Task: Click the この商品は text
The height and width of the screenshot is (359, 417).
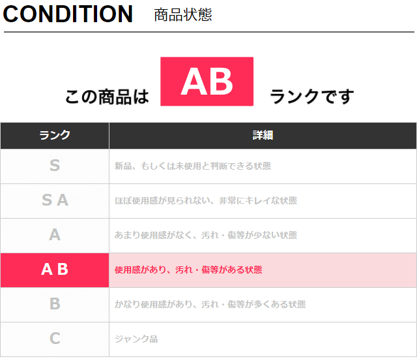Action: coord(107,97)
